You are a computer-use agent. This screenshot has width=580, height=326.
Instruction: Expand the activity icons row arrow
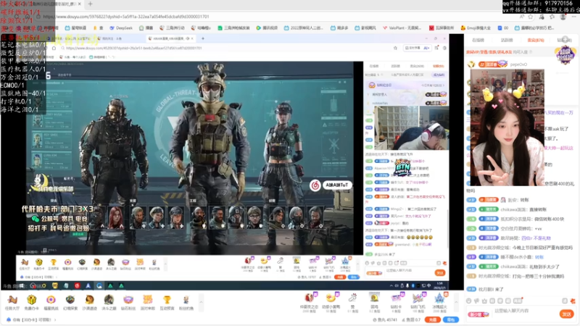202,302
